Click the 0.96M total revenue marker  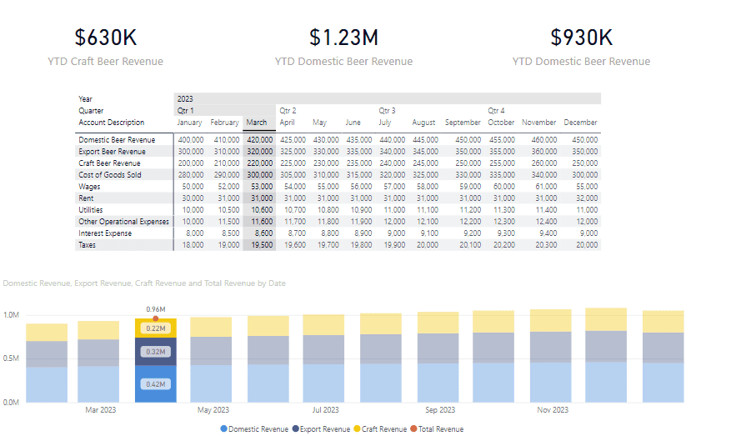pyautogui.click(x=155, y=318)
